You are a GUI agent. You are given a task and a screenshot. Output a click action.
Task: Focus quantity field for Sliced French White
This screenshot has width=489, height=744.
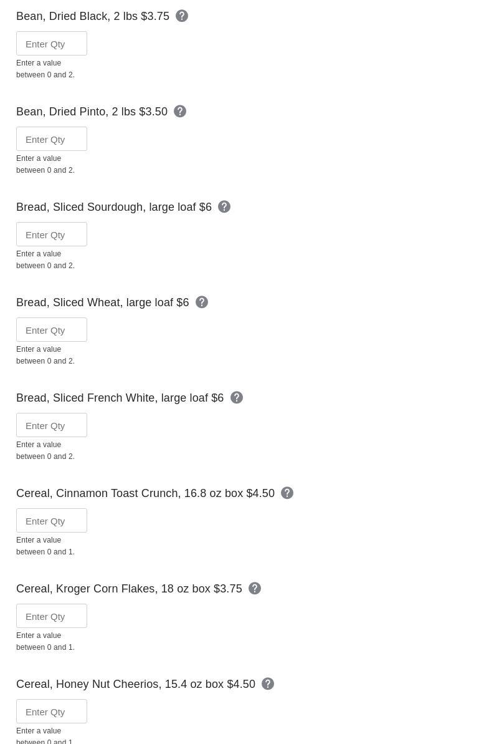(x=52, y=425)
